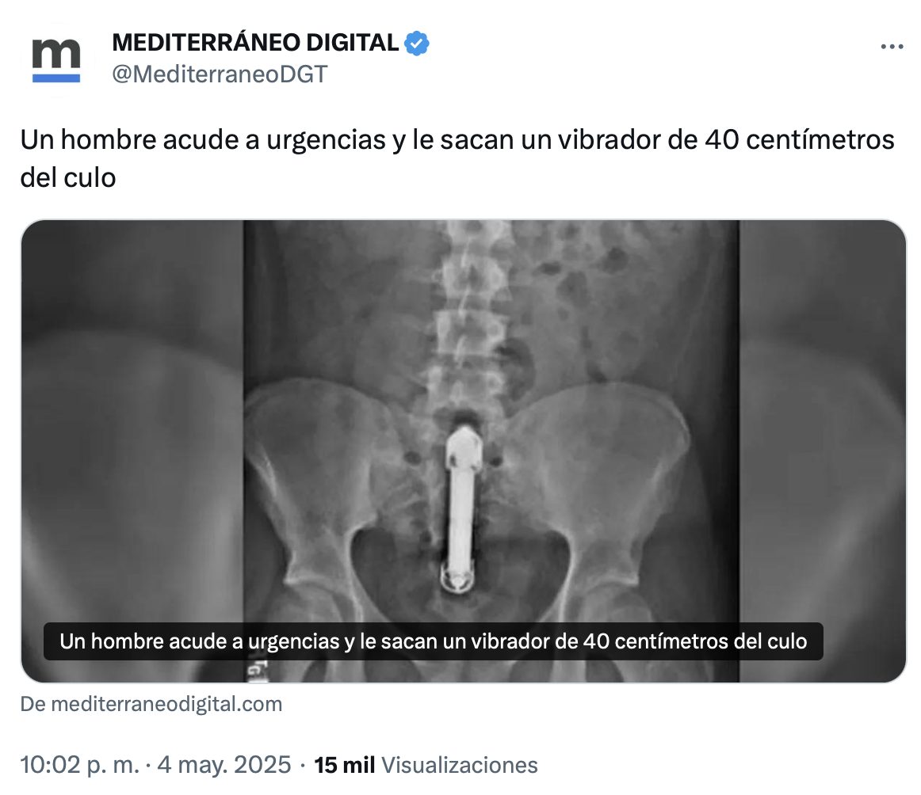Click the tweet text about urgencias
The image size is (921, 795).
(x=457, y=158)
